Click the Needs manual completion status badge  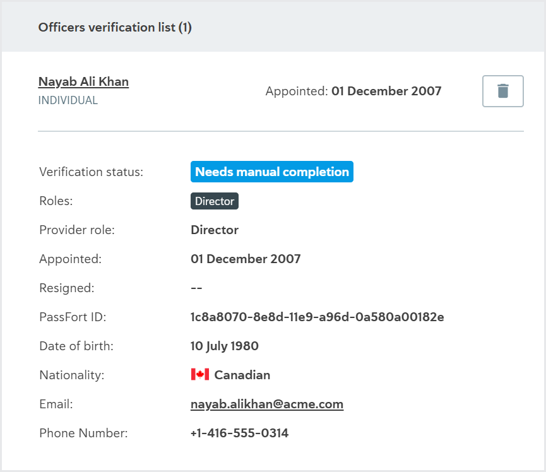pos(271,172)
